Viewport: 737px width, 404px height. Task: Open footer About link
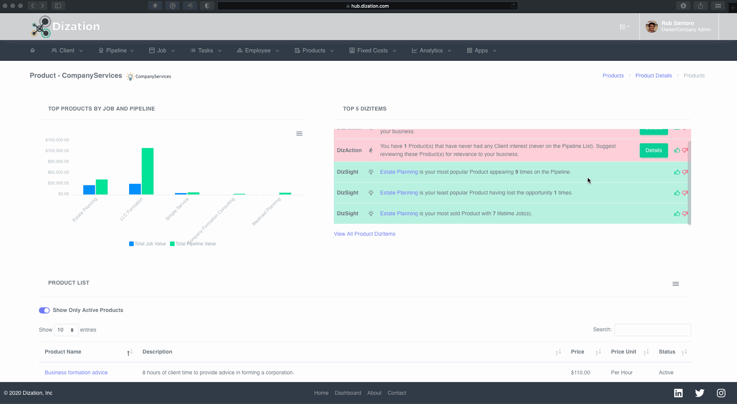(x=374, y=393)
